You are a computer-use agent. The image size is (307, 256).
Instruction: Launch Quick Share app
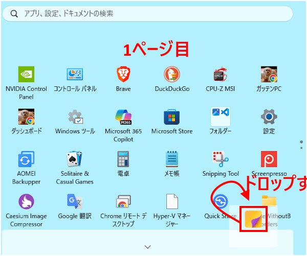click(221, 201)
